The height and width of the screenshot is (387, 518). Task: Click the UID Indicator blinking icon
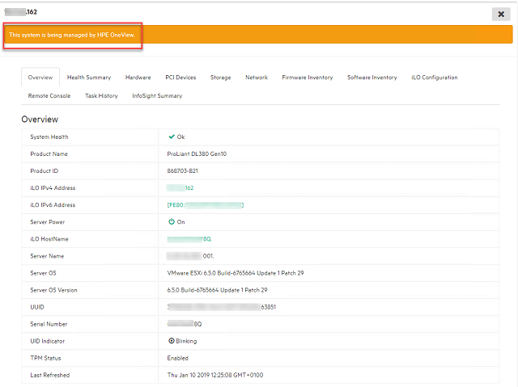tap(172, 341)
